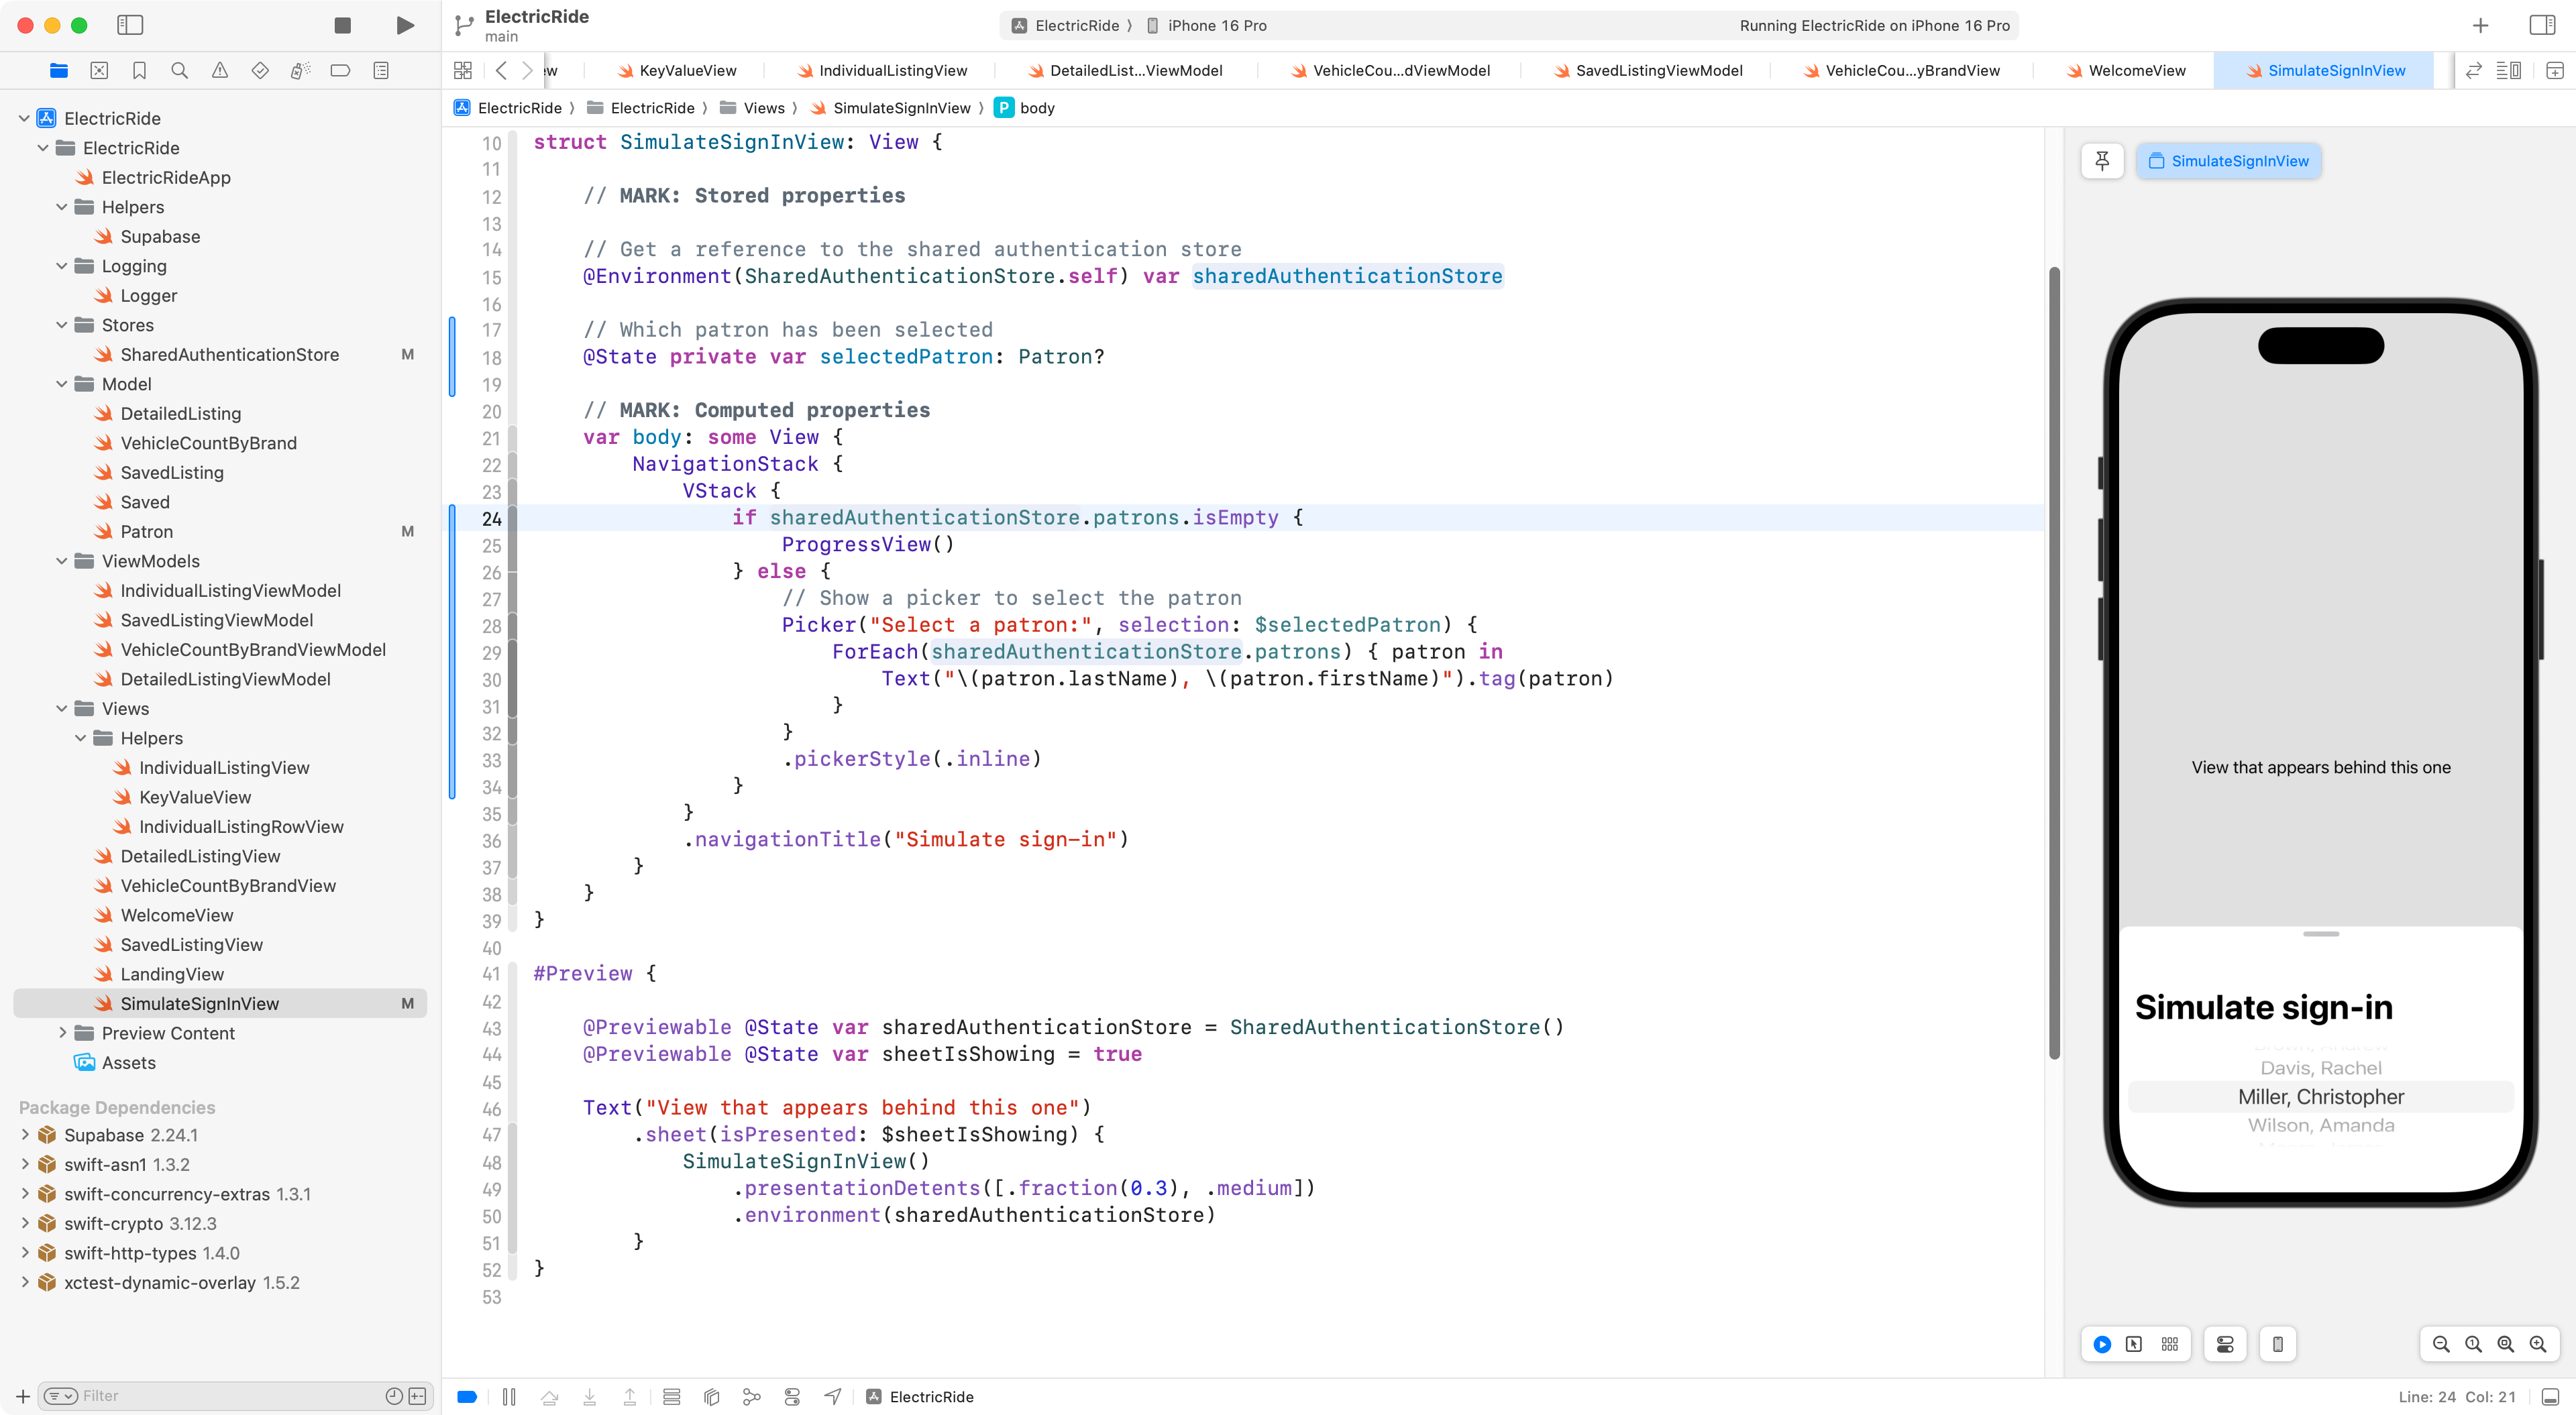Show the Source Control navigator
The image size is (2576, 1415).
pyautogui.click(x=99, y=71)
